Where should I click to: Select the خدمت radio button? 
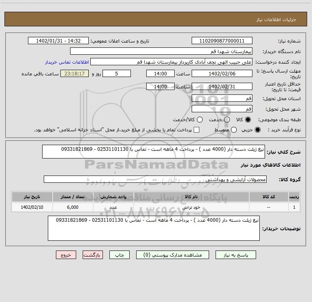click(227, 120)
